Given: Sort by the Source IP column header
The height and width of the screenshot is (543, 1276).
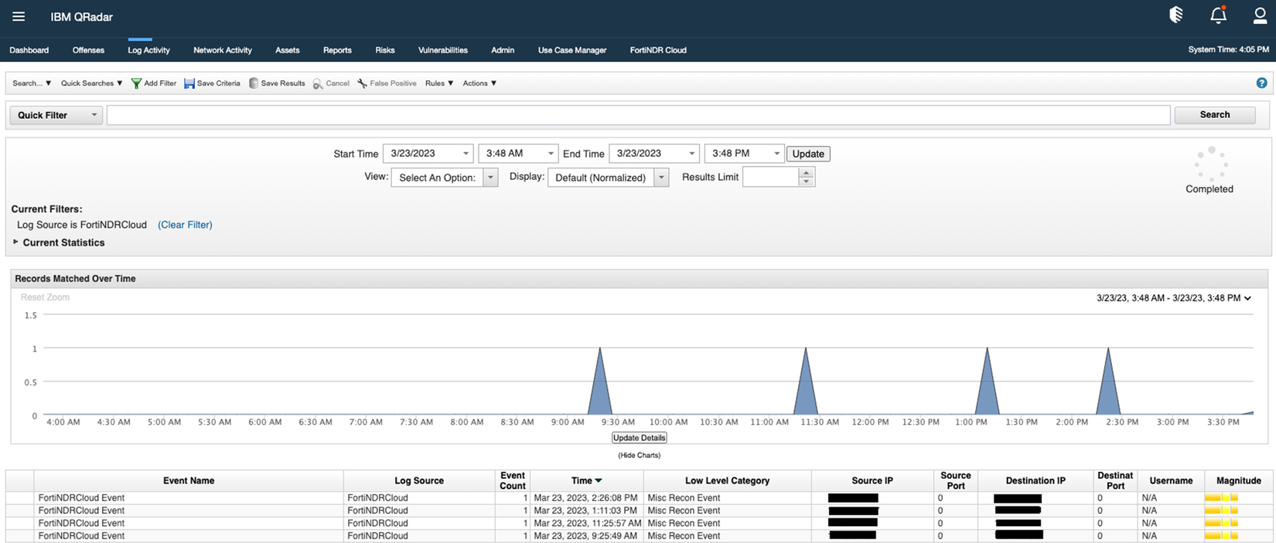Looking at the screenshot, I should point(872,480).
